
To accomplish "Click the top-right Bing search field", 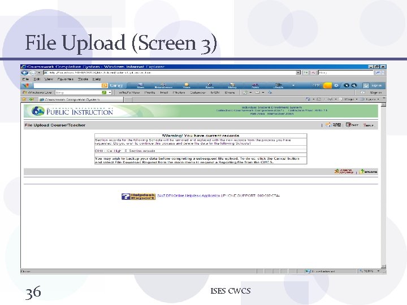I will [x=346, y=73].
